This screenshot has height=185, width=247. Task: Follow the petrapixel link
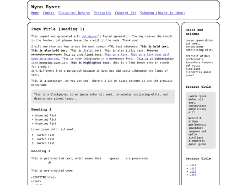tap(90, 37)
